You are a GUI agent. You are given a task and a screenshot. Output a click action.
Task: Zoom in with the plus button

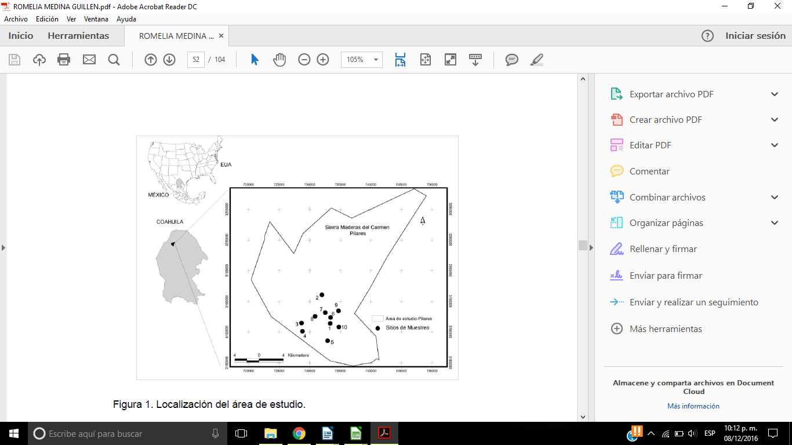pos(323,60)
